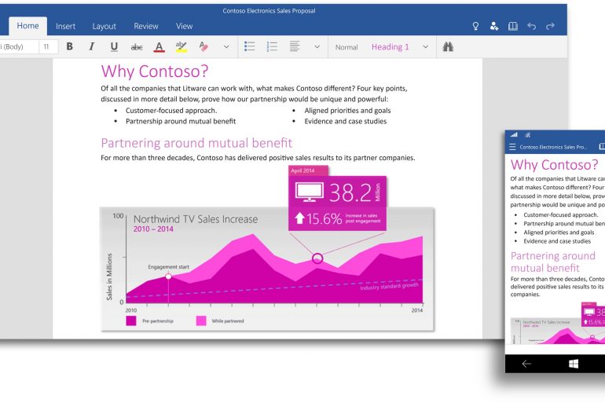
Task: Select the Normal style
Action: point(346,47)
